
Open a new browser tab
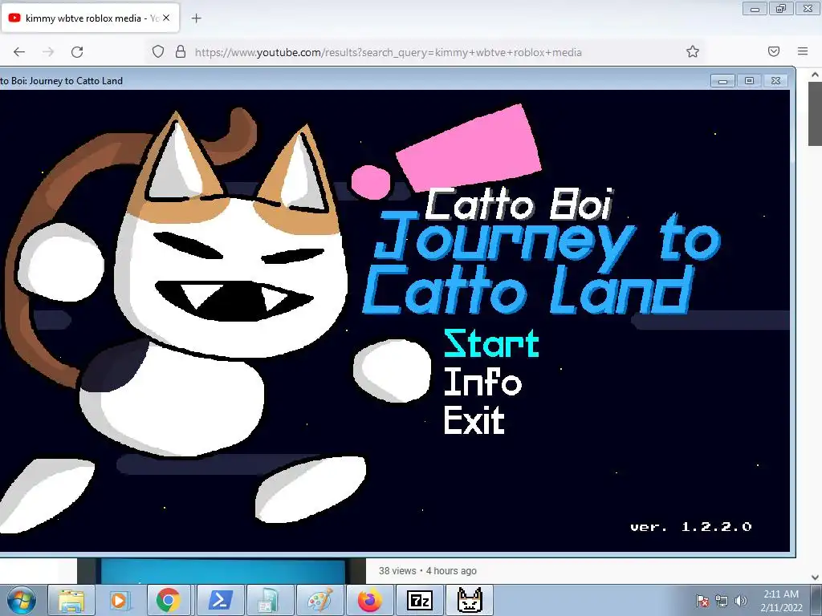click(x=196, y=18)
